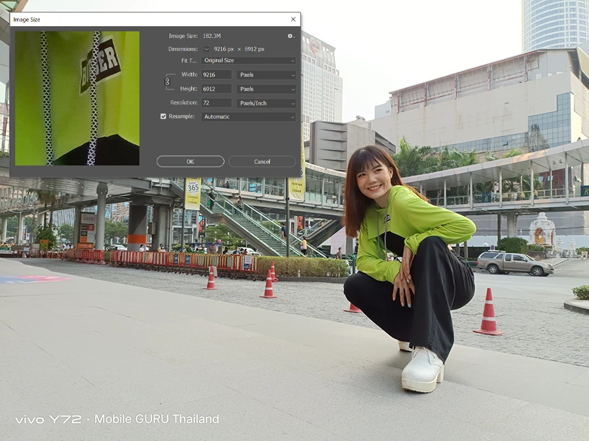Click the Resolution field showing 72
The height and width of the screenshot is (441, 589).
point(216,103)
